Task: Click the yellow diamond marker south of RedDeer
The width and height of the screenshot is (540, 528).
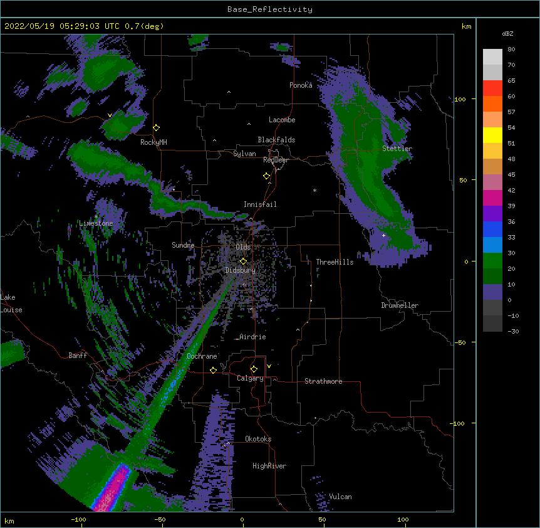Action: coord(267,176)
